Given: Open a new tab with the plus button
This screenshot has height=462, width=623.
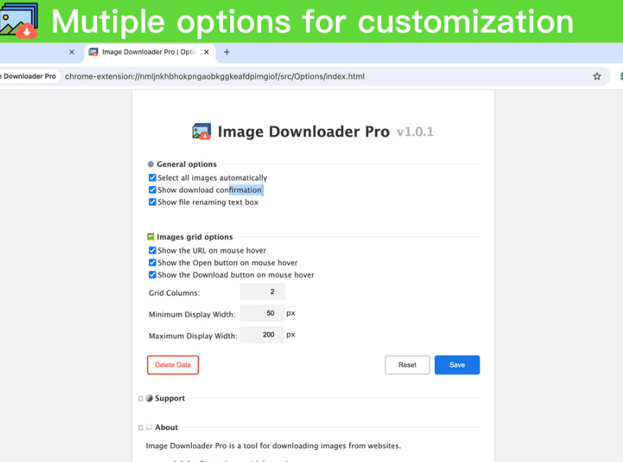Looking at the screenshot, I should tap(226, 52).
